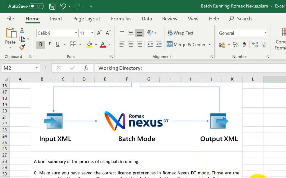Switch to the Insert tab

click(56, 19)
